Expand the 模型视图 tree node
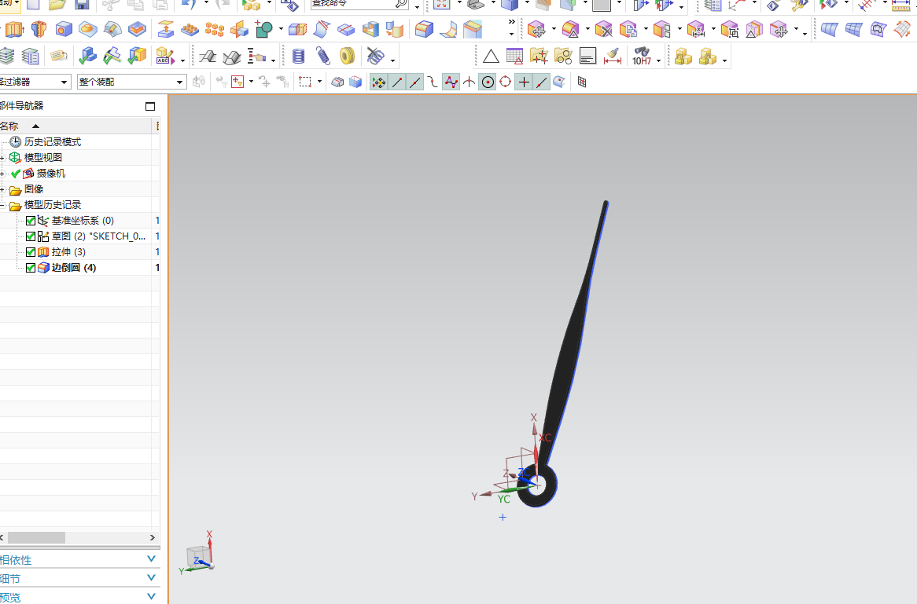917x604 pixels. point(2,159)
